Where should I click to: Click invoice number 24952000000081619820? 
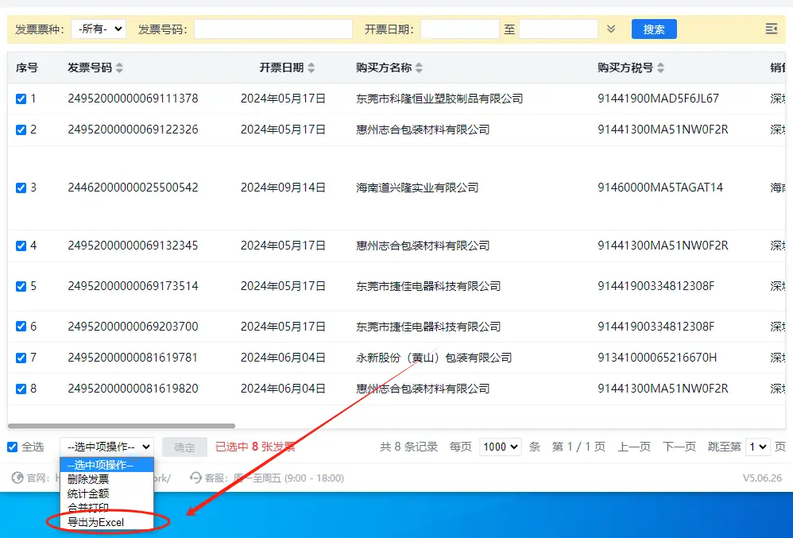tap(133, 389)
